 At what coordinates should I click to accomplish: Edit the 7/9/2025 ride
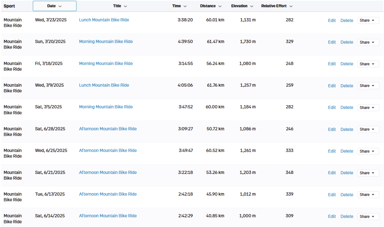click(x=332, y=86)
